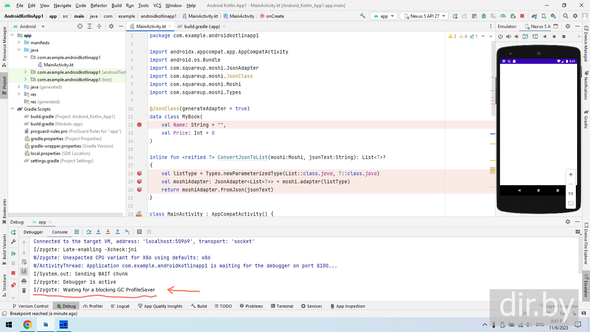Click Debug app bug icon in toolbar
Screen dimensions: 590x332
click(x=484, y=16)
